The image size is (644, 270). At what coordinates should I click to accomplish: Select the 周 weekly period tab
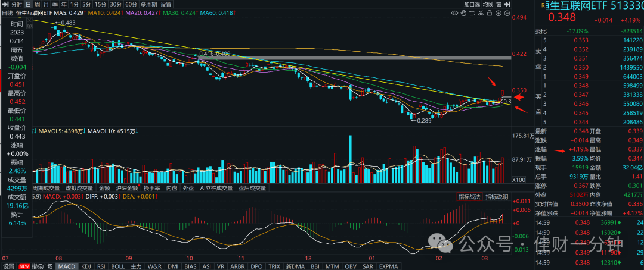coord(38,5)
